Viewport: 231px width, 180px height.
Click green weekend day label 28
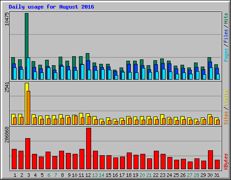tap(196, 175)
